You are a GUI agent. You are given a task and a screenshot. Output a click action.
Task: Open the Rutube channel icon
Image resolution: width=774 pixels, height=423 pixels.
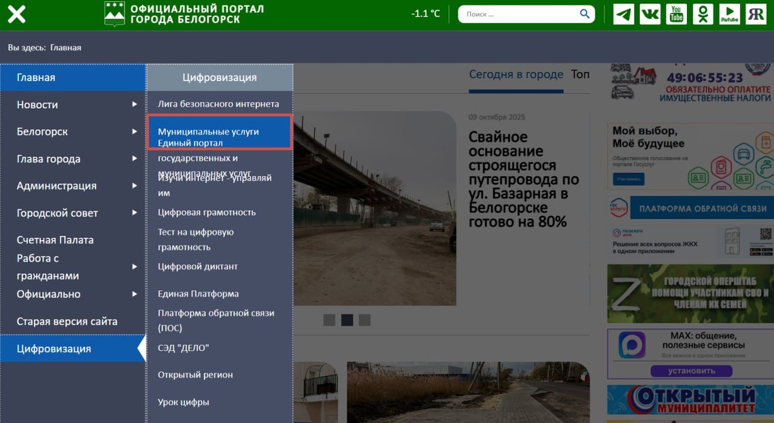729,14
